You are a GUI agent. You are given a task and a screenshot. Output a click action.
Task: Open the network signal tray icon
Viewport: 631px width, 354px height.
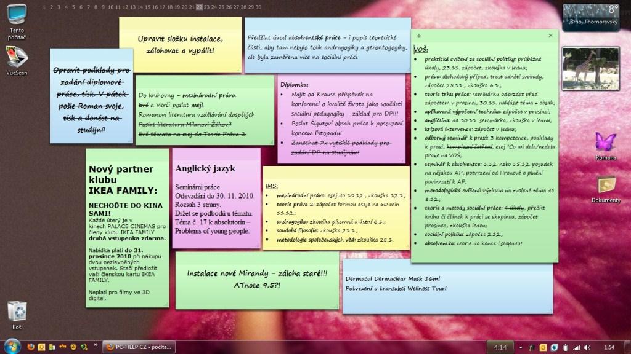coord(578,347)
